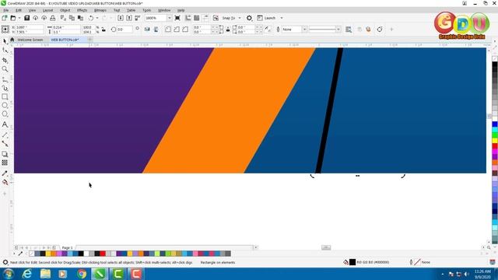Select the Color Eyedropper tool

(x=5, y=173)
